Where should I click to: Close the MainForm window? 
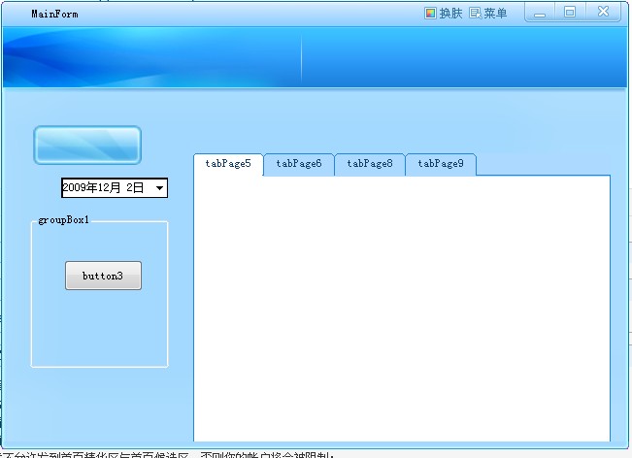pyautogui.click(x=603, y=13)
